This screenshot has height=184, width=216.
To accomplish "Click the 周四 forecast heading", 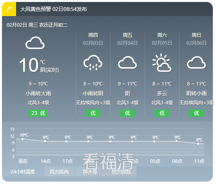I will tap(93, 35).
